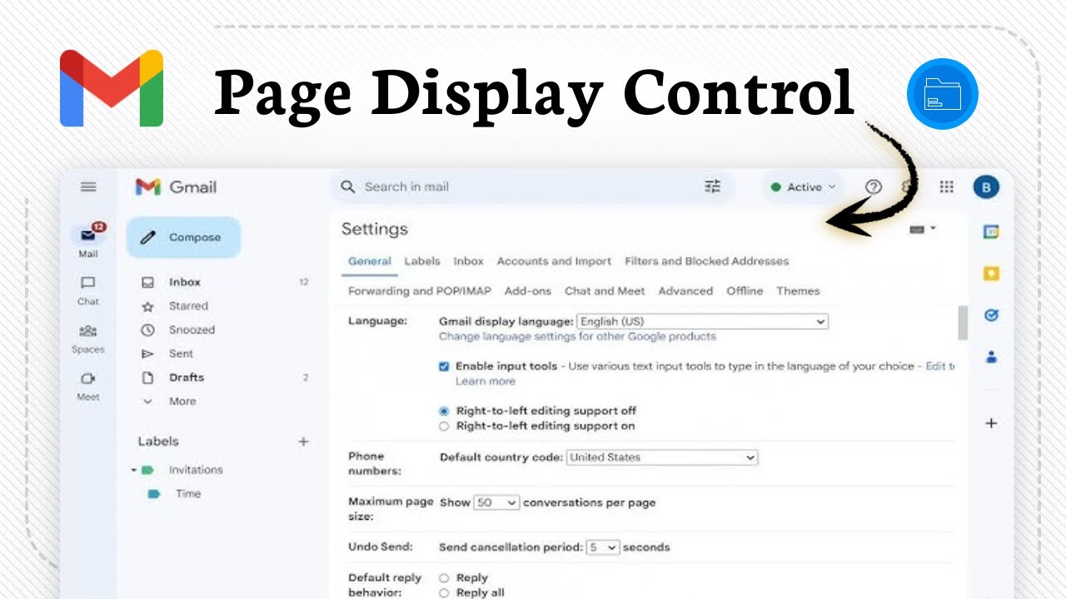Open conversations per page dropdown
Viewport: 1066px width, 599px height.
[496, 502]
